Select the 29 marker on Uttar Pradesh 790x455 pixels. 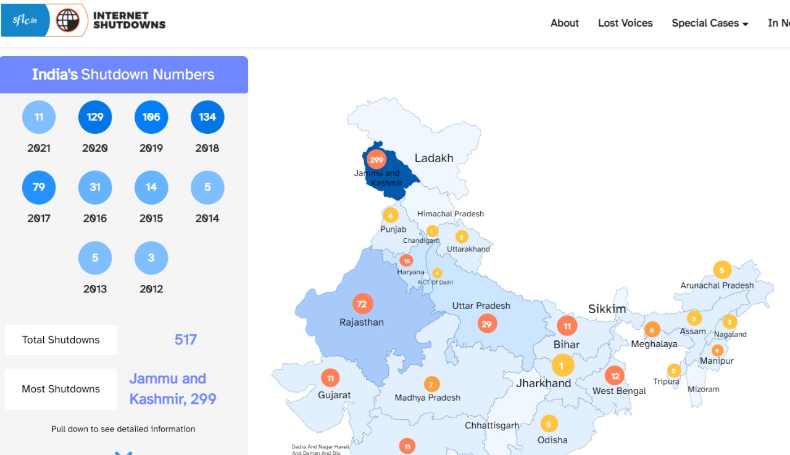coord(487,324)
